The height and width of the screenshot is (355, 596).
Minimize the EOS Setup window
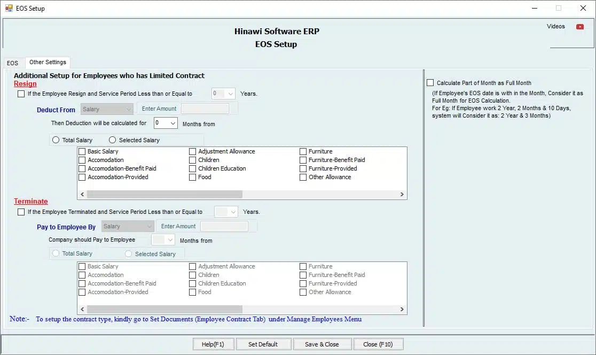[x=535, y=8]
